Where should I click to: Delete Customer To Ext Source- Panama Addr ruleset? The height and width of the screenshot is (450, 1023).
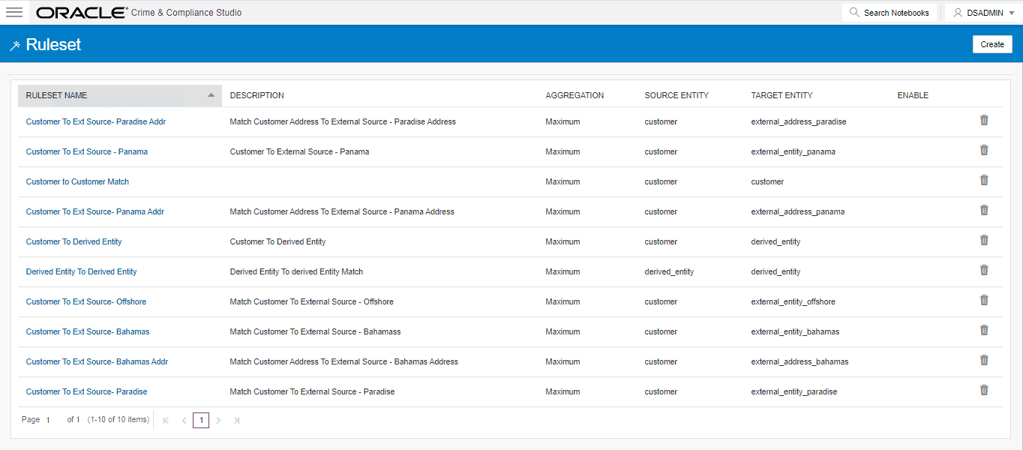coord(984,210)
